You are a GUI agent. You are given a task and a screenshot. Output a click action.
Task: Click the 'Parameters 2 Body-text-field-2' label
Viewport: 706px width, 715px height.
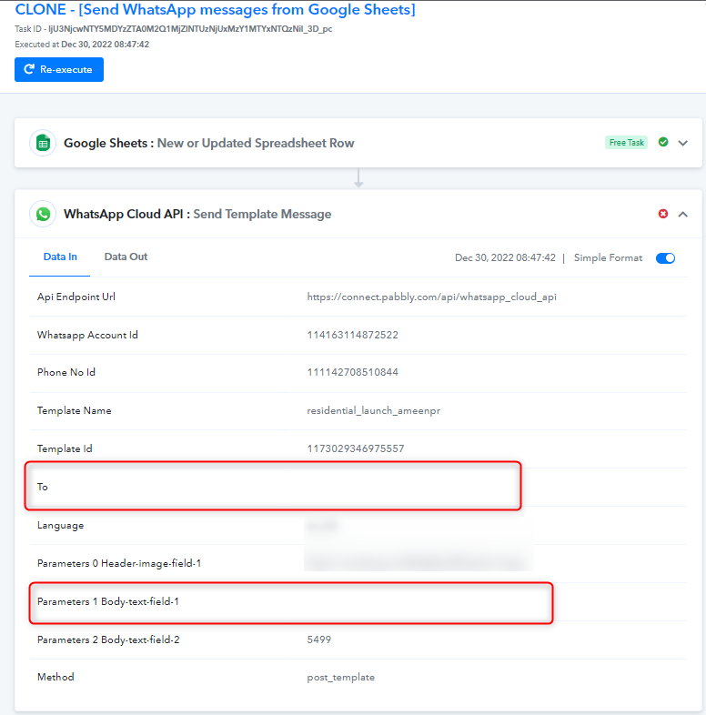[x=108, y=639]
